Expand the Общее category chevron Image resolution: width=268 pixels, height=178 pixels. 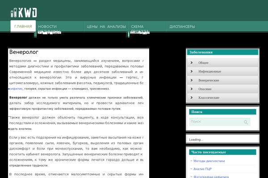click(192, 62)
